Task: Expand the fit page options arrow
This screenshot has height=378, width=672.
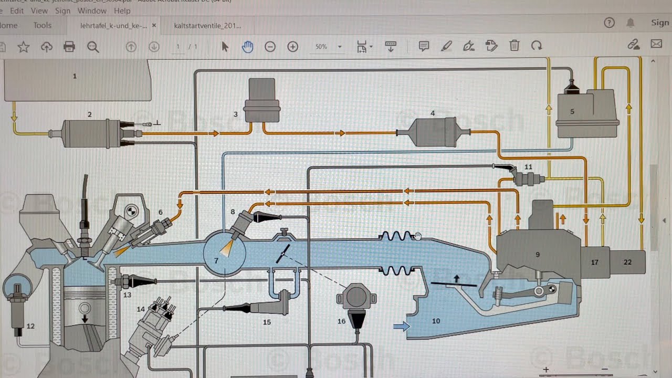Action: pos(371,47)
